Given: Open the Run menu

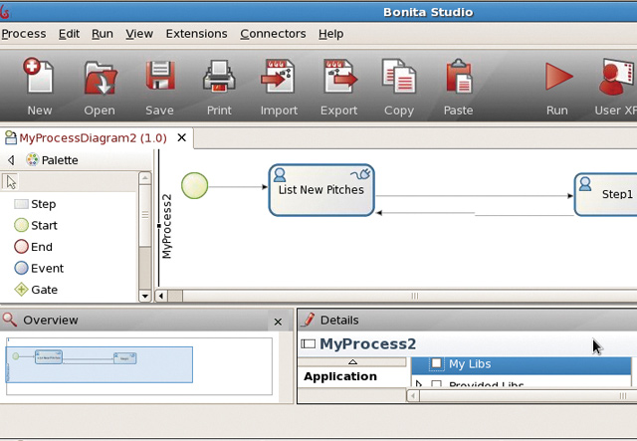Looking at the screenshot, I should [x=103, y=34].
